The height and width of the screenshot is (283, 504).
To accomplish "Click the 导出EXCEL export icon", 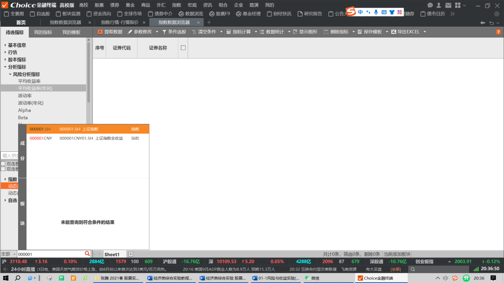I will 394,32.
